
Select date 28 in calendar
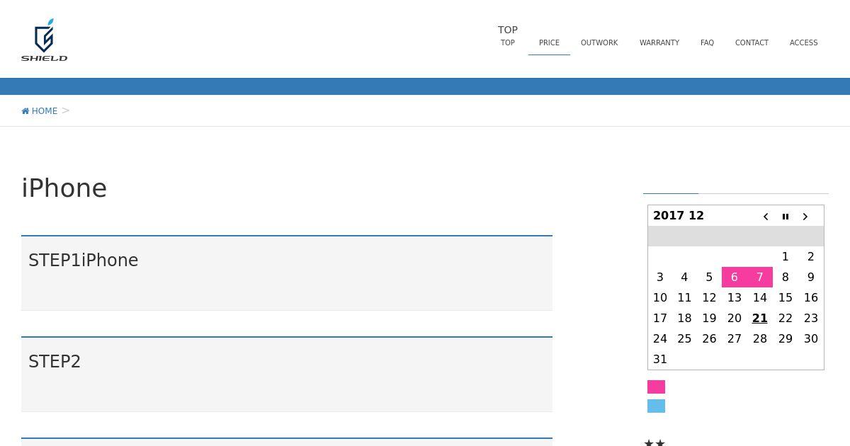click(760, 338)
